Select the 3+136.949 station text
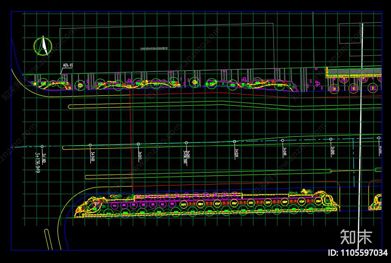 click(38, 163)
